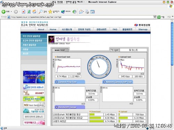This screenshot has width=174, height=130.
Task: Open the 6KANET banner link
Action: click(x=34, y=93)
